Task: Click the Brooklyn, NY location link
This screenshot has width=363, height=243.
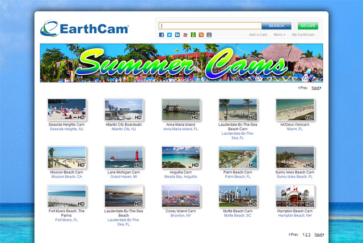Action: [180, 215]
